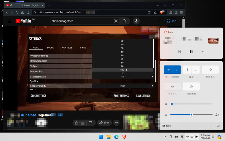
Task: Open Windows Start menu
Action: tap(101, 137)
